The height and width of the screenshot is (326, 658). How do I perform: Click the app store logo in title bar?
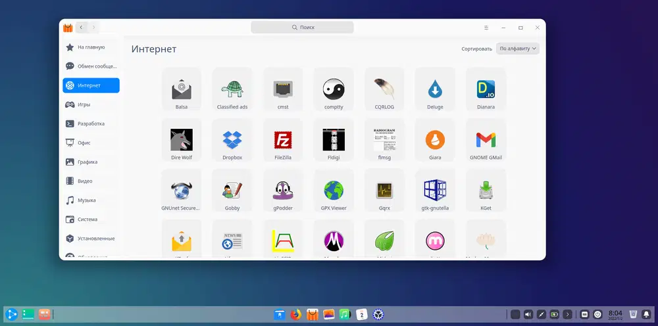pos(68,28)
